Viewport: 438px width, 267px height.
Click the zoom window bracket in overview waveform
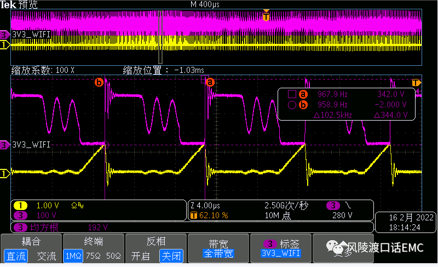160,38
